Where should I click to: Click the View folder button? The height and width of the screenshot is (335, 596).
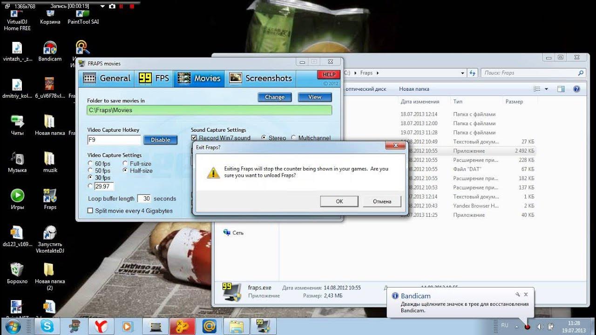point(315,97)
